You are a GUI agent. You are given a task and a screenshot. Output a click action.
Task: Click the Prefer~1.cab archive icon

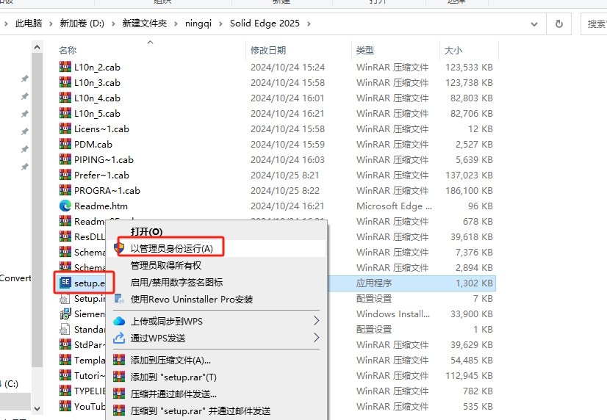coord(65,175)
